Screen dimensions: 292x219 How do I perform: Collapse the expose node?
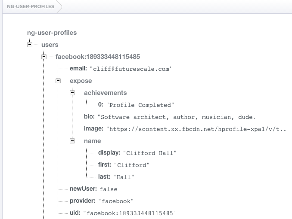(58, 81)
